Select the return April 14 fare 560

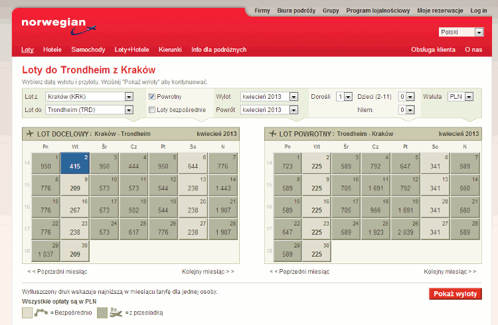coord(465,185)
